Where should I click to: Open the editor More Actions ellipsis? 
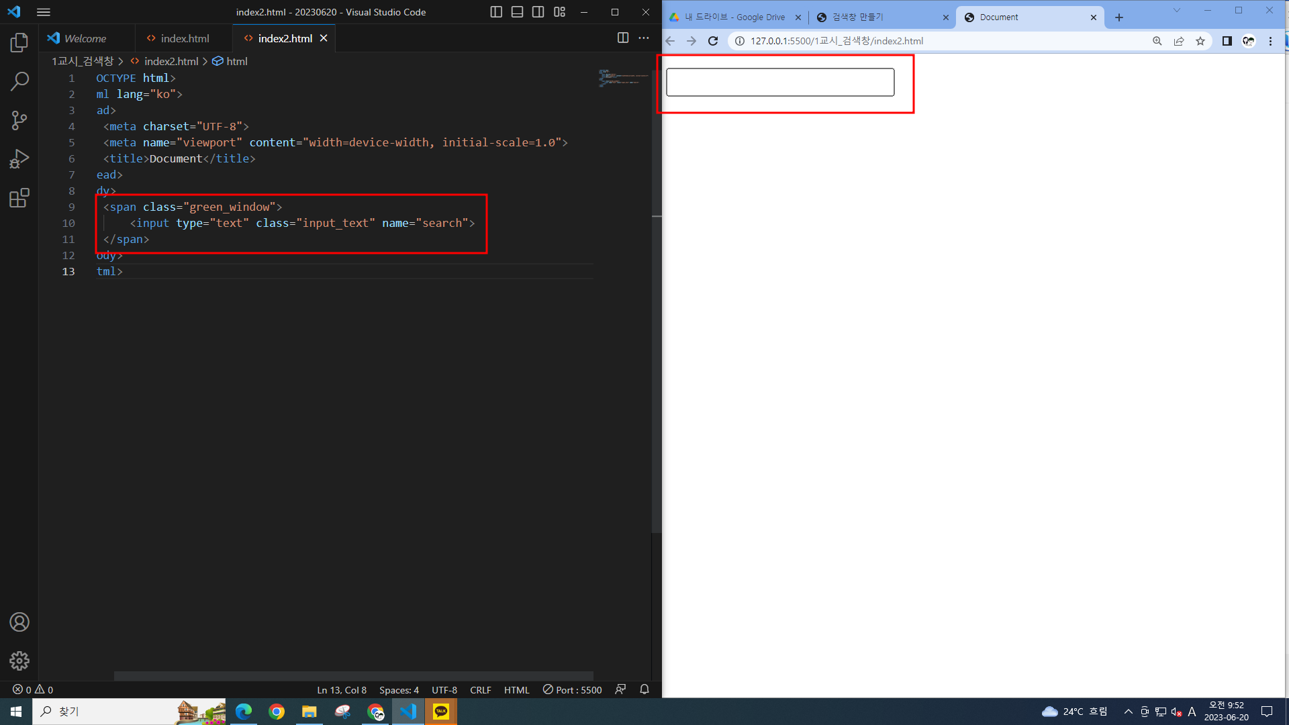click(644, 38)
